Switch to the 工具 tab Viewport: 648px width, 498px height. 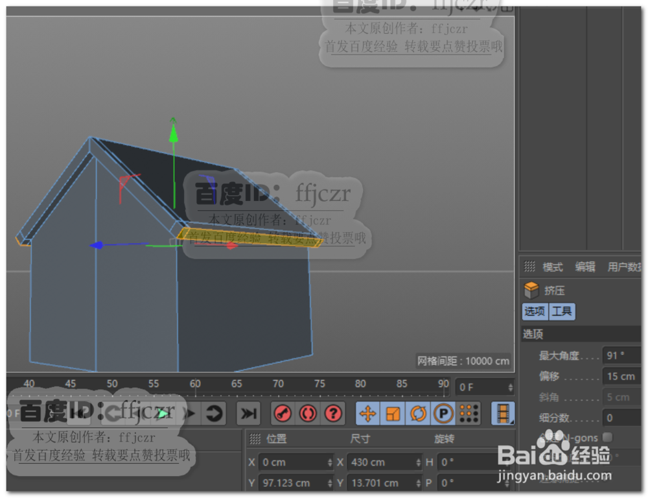click(x=562, y=311)
